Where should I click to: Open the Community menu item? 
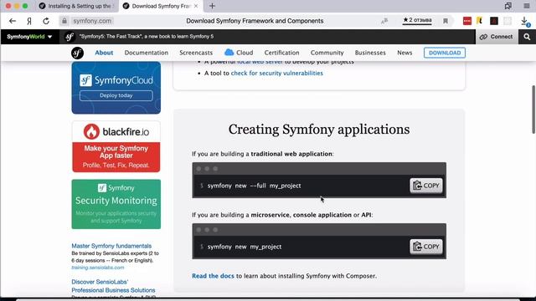tap(327, 53)
